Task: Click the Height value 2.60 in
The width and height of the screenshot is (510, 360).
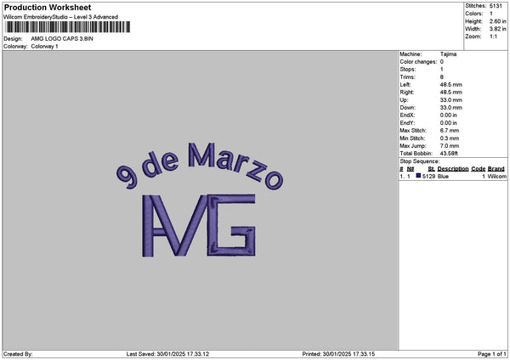Action: click(x=497, y=21)
